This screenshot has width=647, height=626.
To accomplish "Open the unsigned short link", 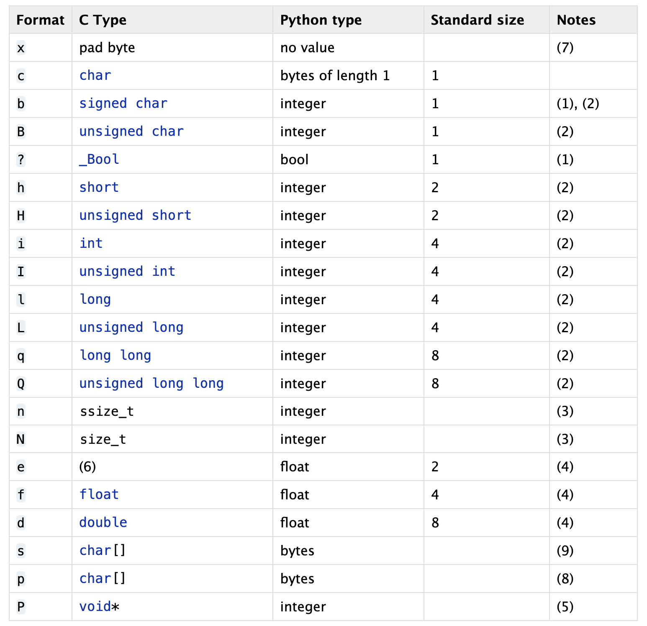I will point(135,216).
